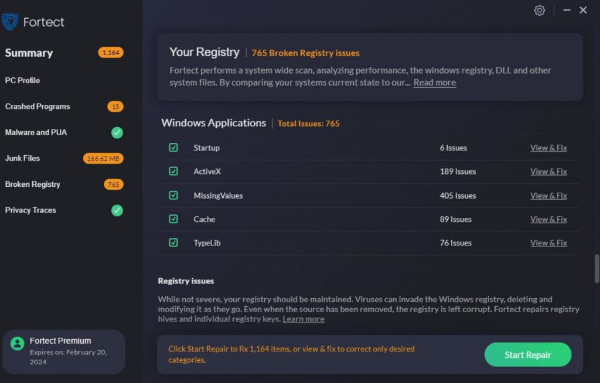Click the TypeLib row label
Image resolution: width=600 pixels, height=383 pixels.
pyautogui.click(x=207, y=243)
